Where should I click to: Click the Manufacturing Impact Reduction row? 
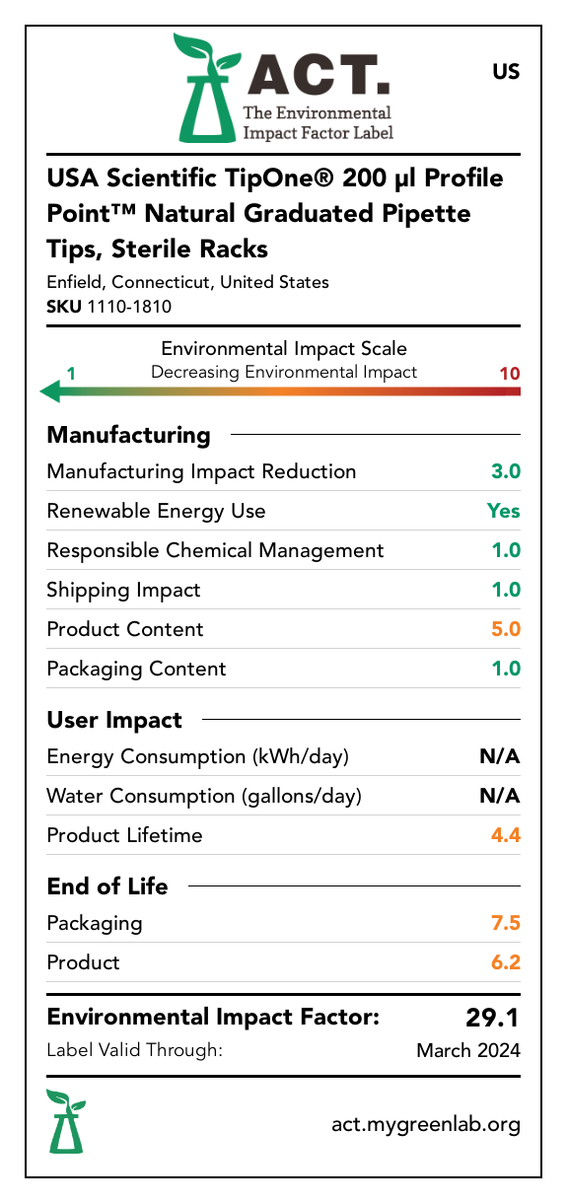[284, 471]
